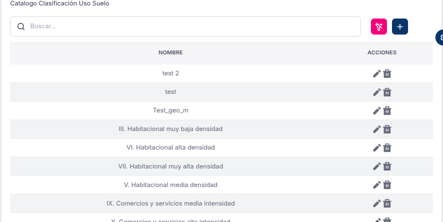Edit 'VI. Habitacional alta densidad' with the pencil icon
Viewport: 443px width, 222px height.
pos(377,148)
